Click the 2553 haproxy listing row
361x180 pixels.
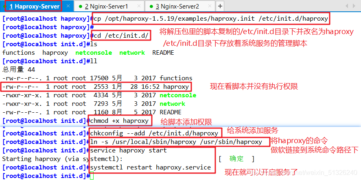pos(96,87)
